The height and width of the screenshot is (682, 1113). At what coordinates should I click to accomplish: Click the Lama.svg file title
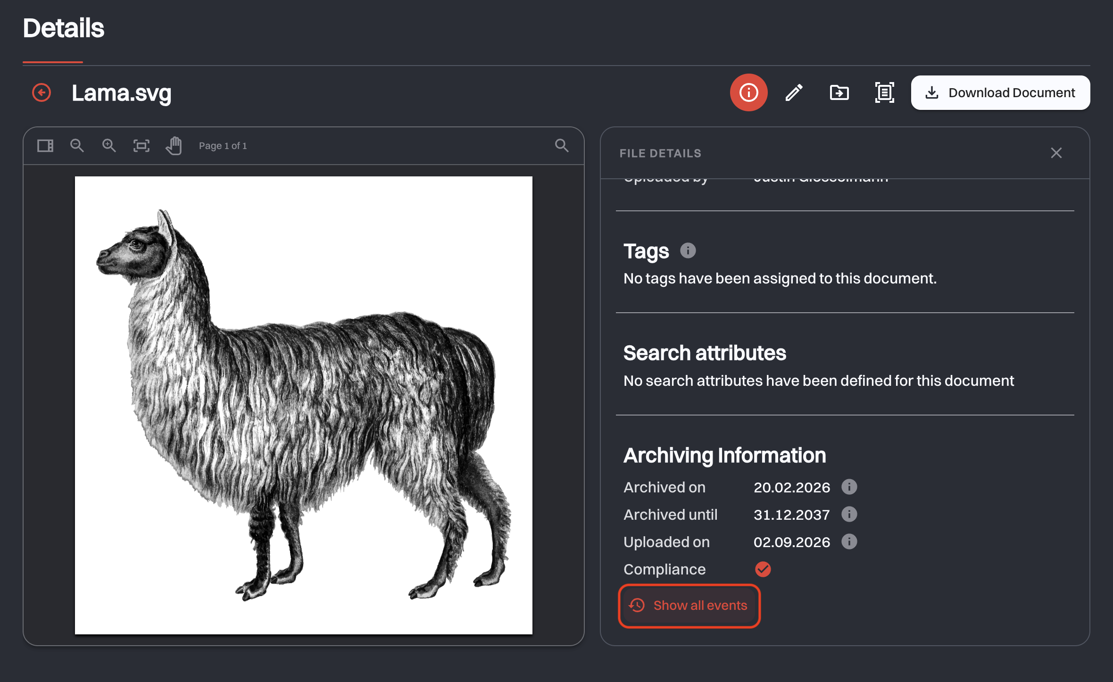pyautogui.click(x=121, y=93)
